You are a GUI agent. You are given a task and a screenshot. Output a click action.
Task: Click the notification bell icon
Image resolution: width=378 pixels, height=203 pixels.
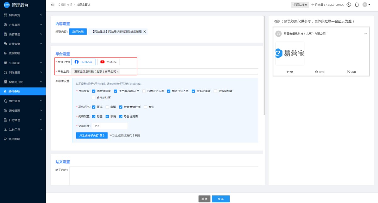(357, 4)
